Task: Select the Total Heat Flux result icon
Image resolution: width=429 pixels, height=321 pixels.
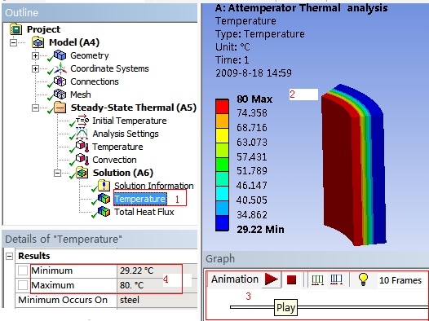Action: 104,212
